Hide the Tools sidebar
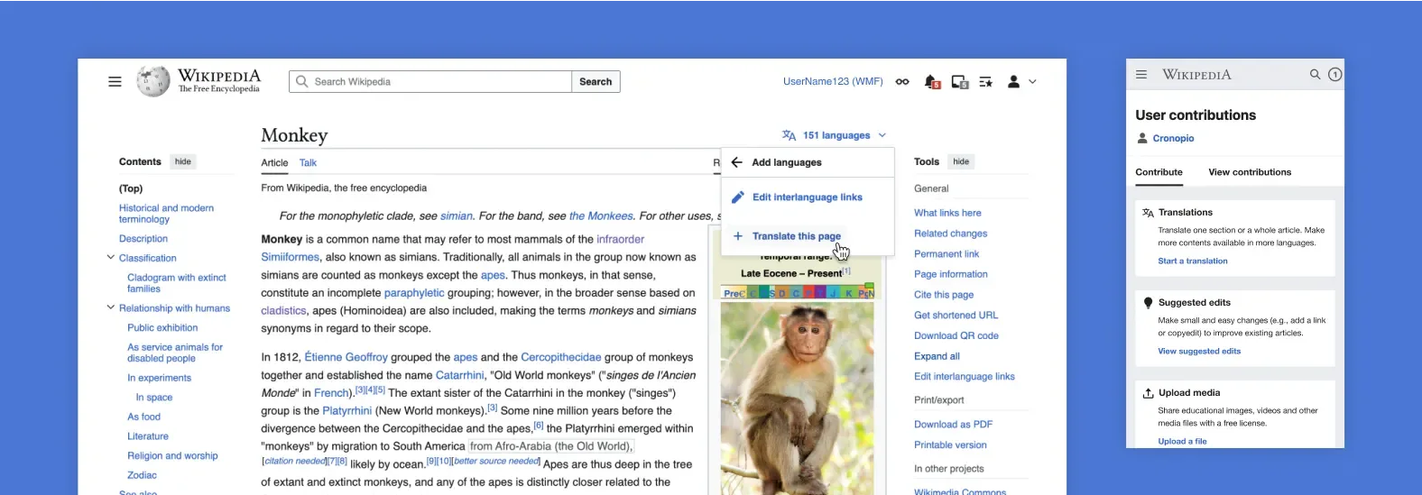1422x495 pixels. (x=961, y=161)
